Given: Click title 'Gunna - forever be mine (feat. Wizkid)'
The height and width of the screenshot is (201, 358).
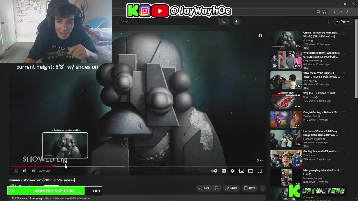Looking at the screenshot, I should tap(321, 35).
